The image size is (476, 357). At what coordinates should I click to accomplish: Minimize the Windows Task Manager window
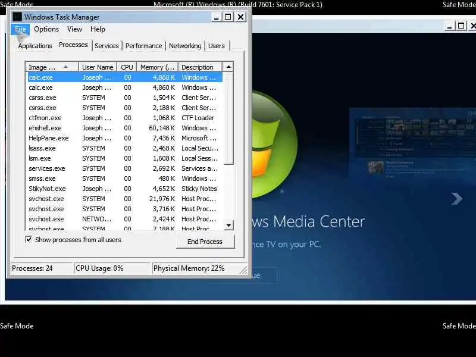[216, 17]
